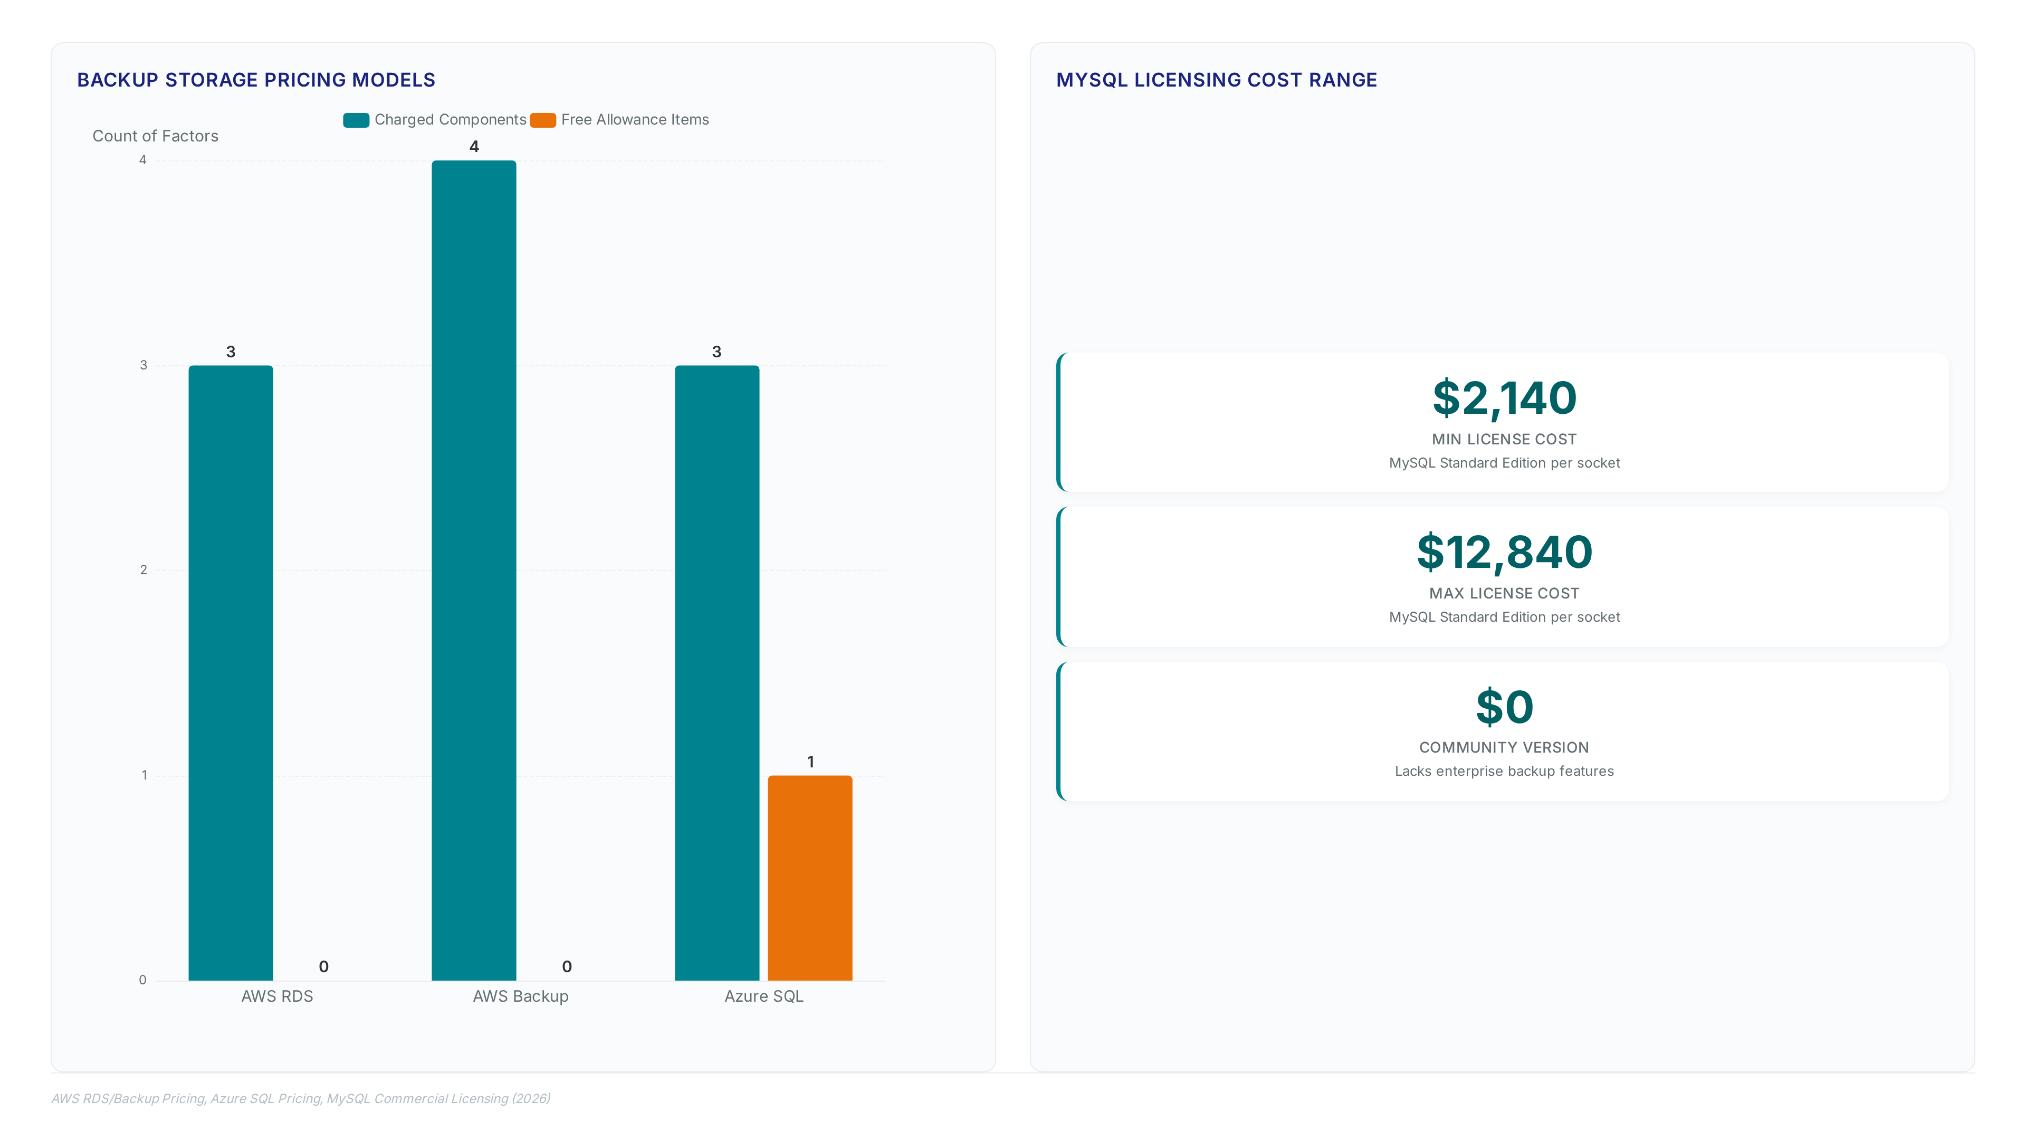Image resolution: width=2026 pixels, height=1140 pixels.
Task: Click the source footnote about pricing 2026
Action: 300,1098
